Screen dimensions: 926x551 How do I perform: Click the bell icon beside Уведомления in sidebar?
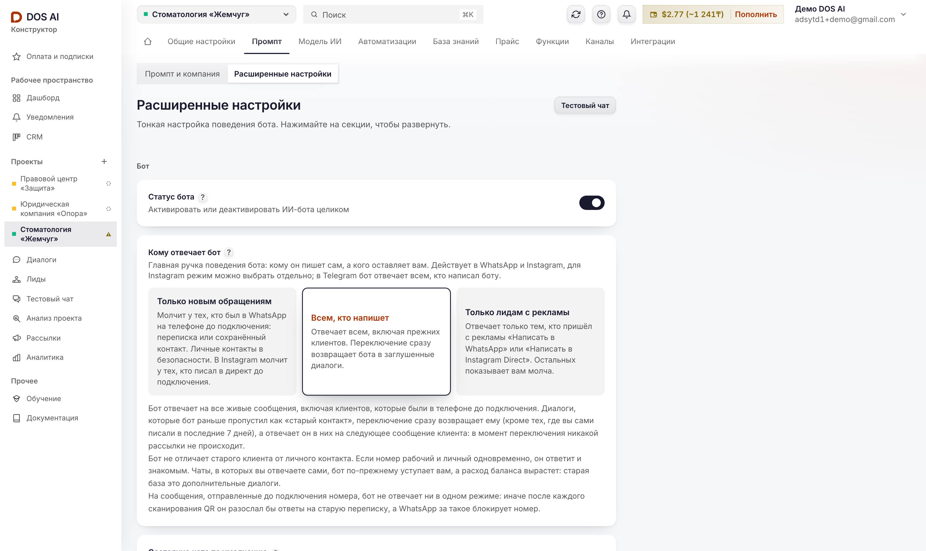[x=16, y=117]
